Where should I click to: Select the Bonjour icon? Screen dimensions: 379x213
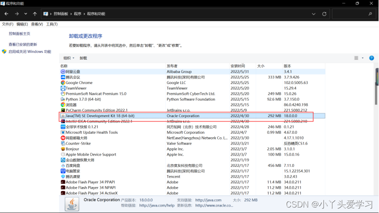point(63,149)
